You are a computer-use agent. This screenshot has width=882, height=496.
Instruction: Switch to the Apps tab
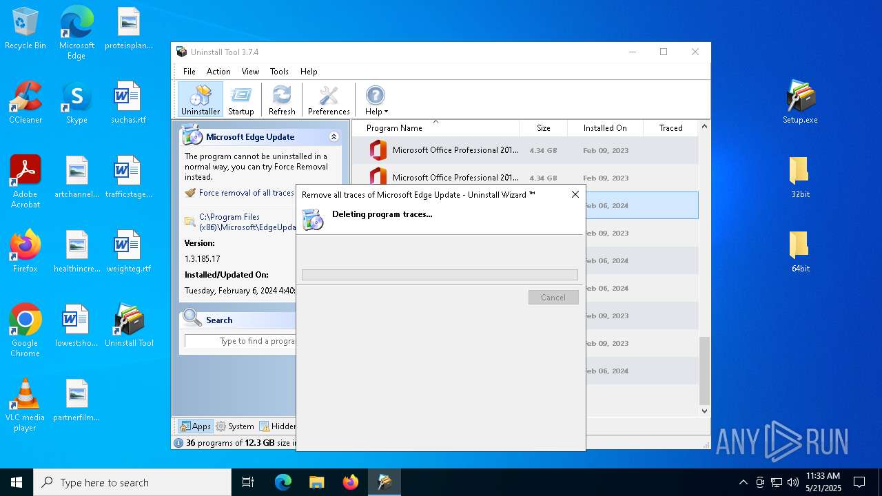(196, 426)
